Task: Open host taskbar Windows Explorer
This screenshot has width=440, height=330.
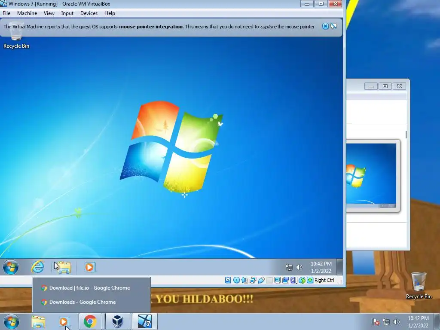Action: (x=38, y=322)
